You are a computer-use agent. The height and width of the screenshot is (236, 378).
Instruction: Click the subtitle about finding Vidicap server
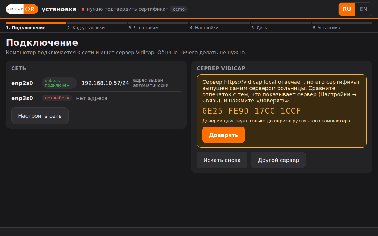[x=126, y=53]
